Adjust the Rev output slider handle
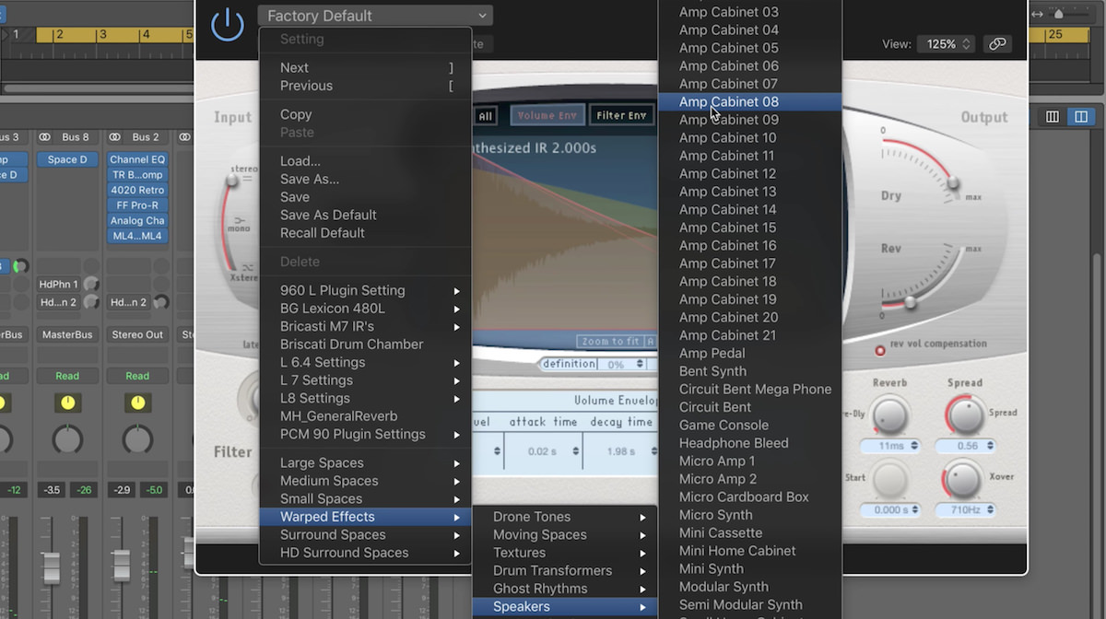Screen dimensions: 1106x619 pos(910,302)
